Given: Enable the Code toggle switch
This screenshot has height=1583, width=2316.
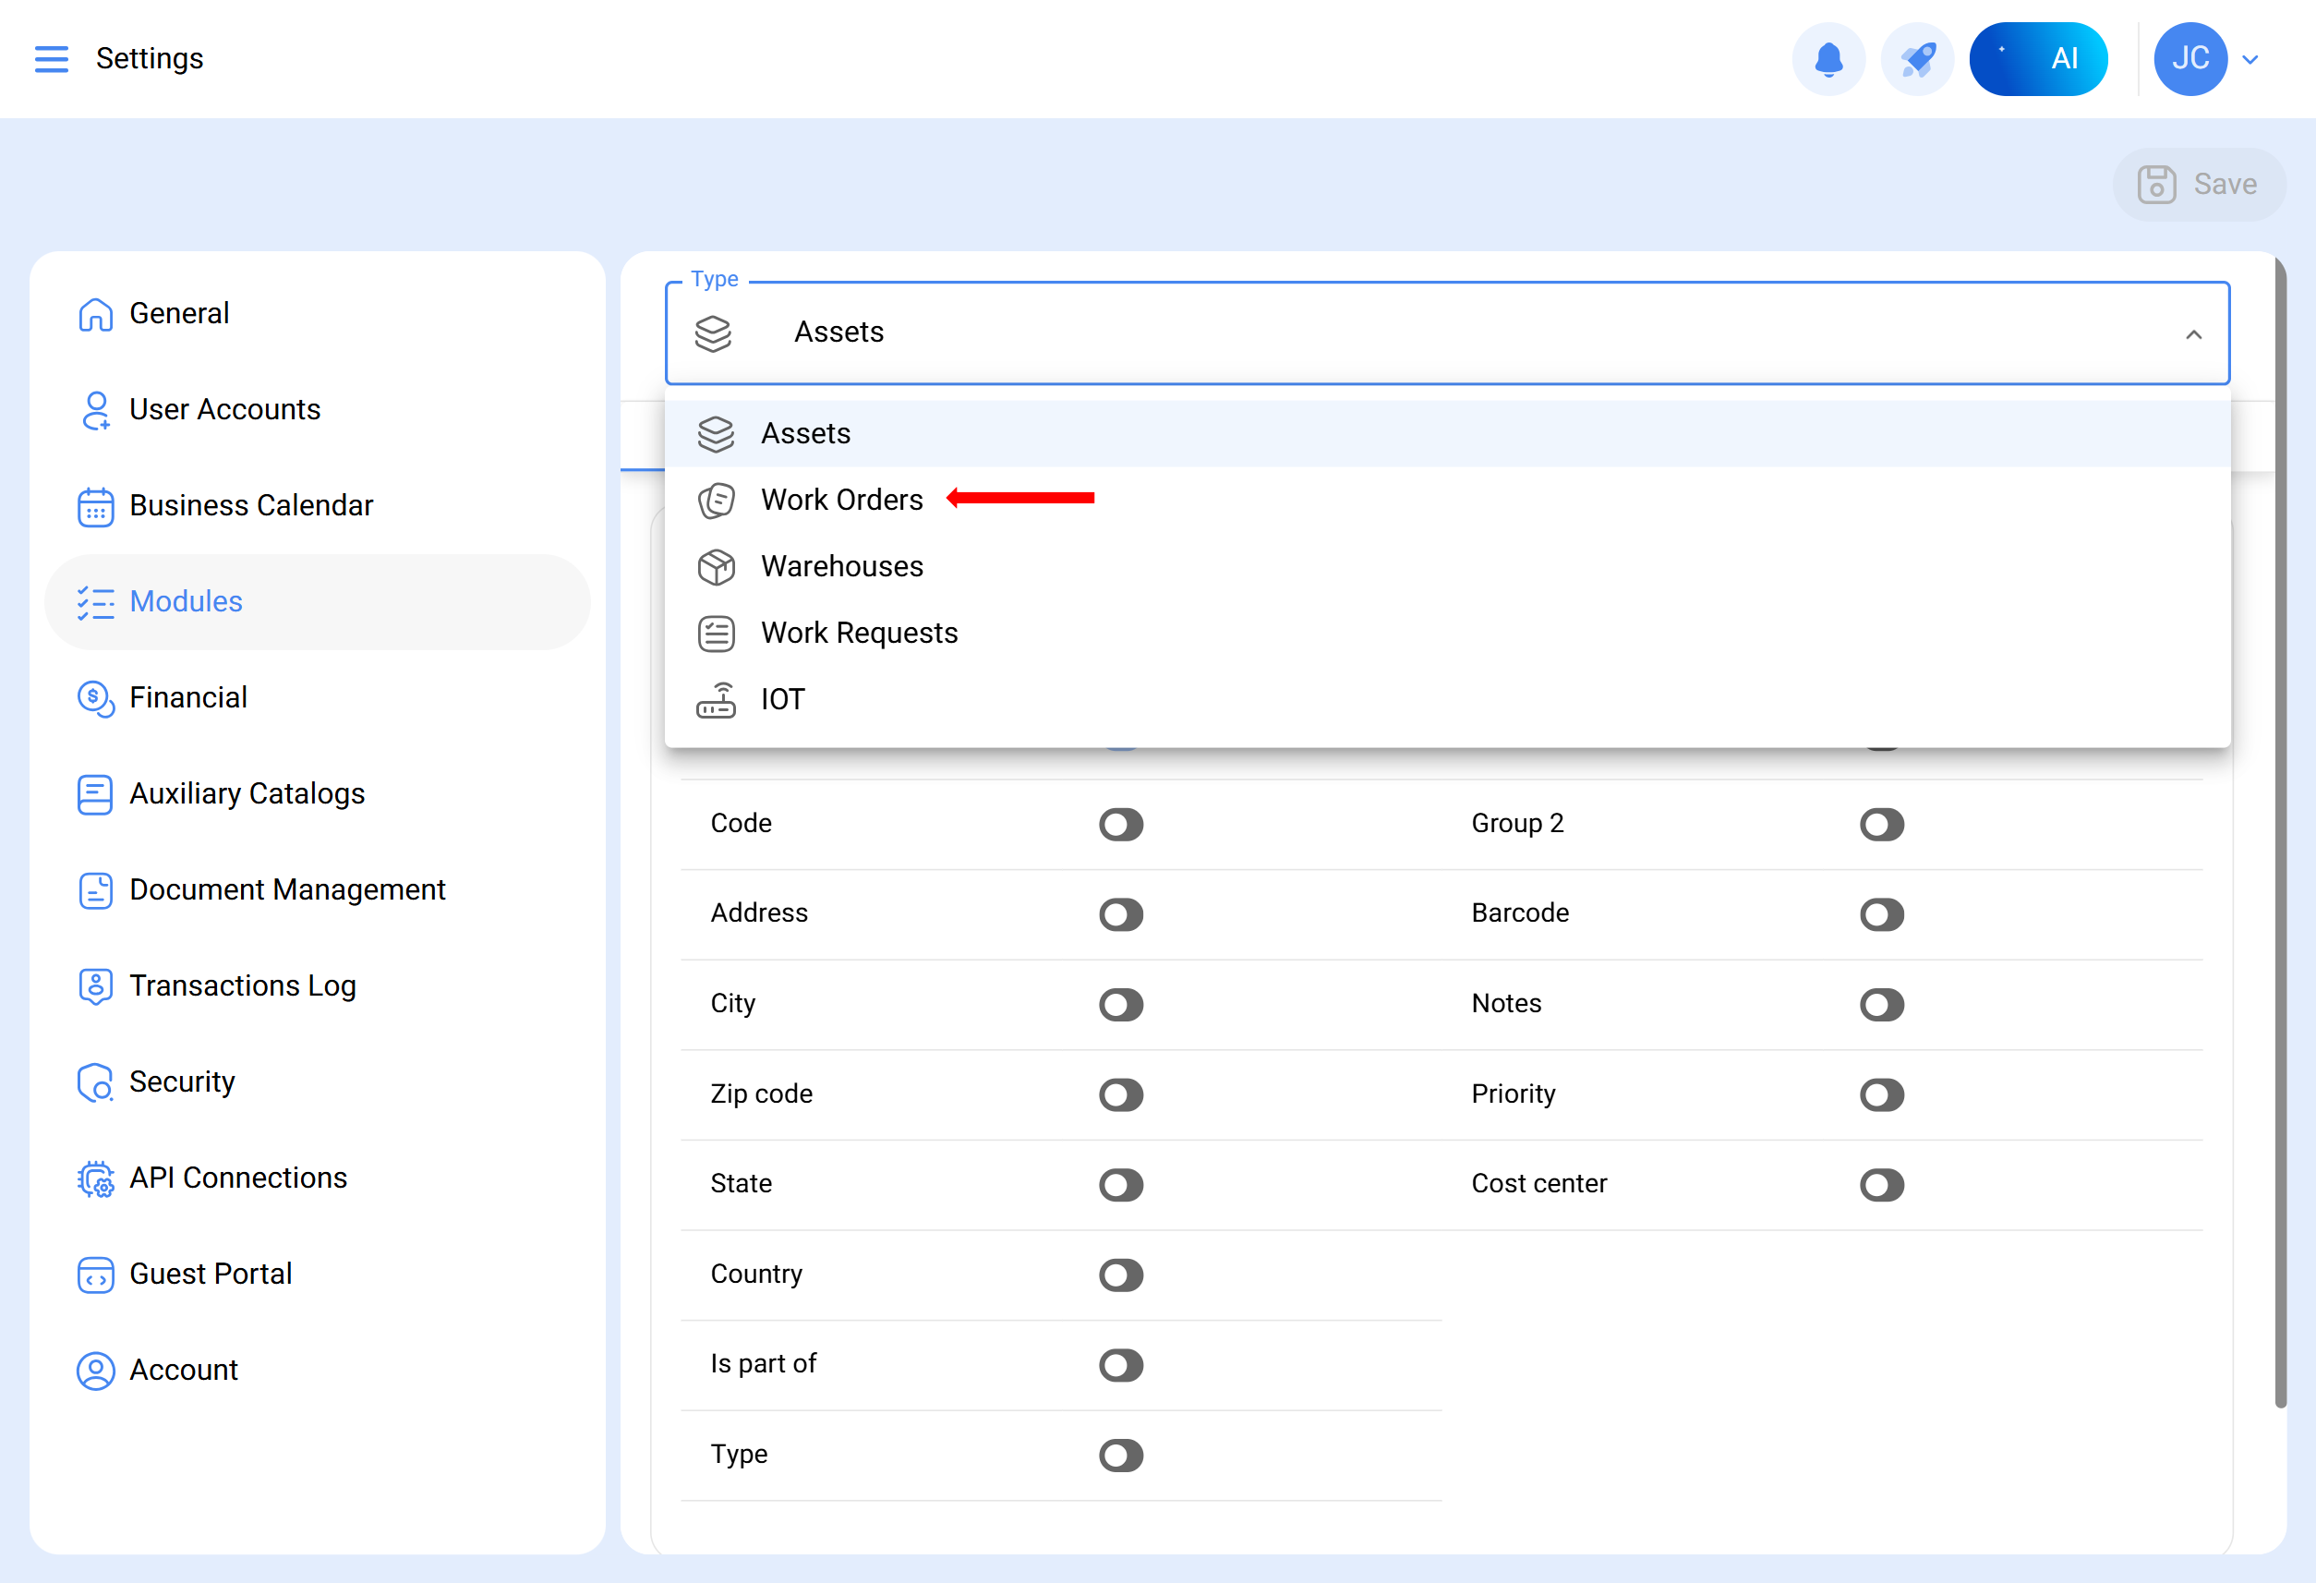Looking at the screenshot, I should [1120, 825].
